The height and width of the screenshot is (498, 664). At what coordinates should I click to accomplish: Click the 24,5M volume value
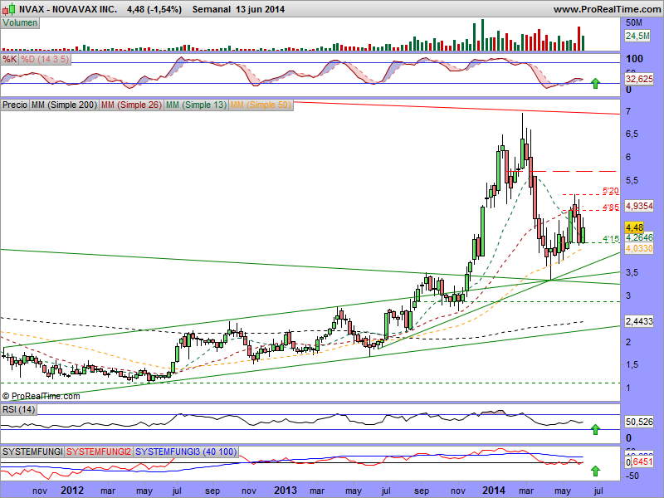tap(637, 36)
